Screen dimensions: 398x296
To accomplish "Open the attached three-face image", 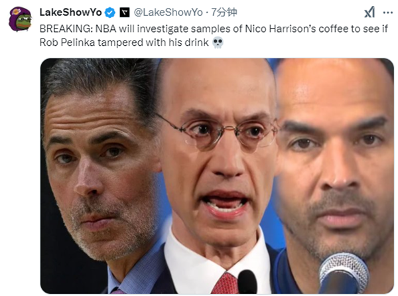I will click(217, 176).
